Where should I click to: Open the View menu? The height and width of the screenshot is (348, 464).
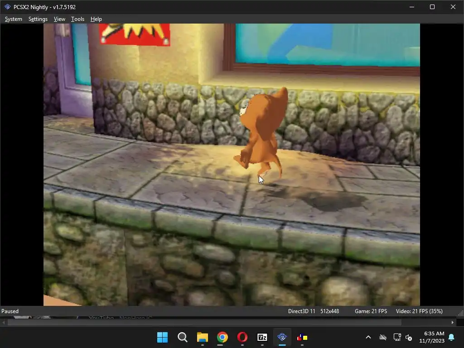pyautogui.click(x=59, y=19)
